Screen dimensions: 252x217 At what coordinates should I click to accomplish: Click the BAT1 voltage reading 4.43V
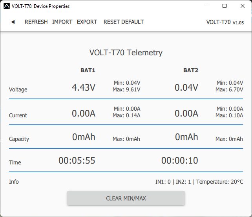click(x=83, y=87)
